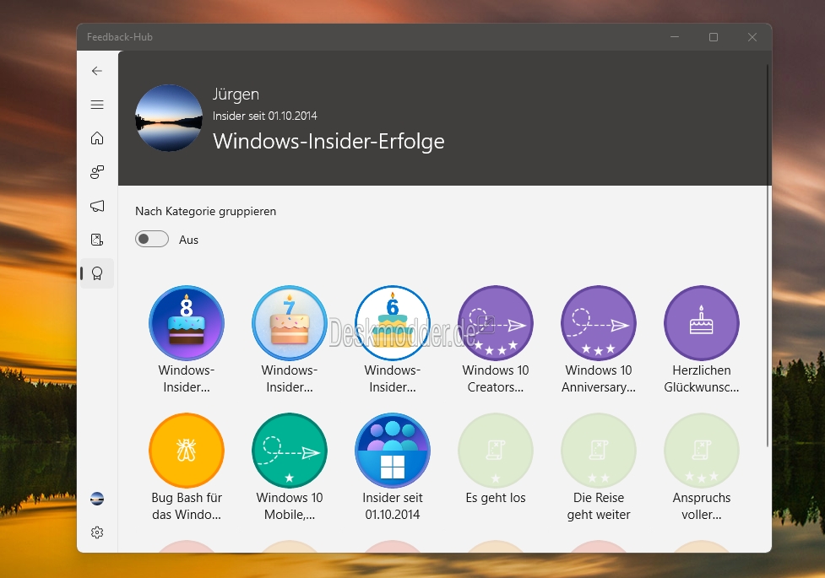Image resolution: width=825 pixels, height=578 pixels.
Task: Select the Windows 10 Mobile green badge
Action: pos(290,451)
